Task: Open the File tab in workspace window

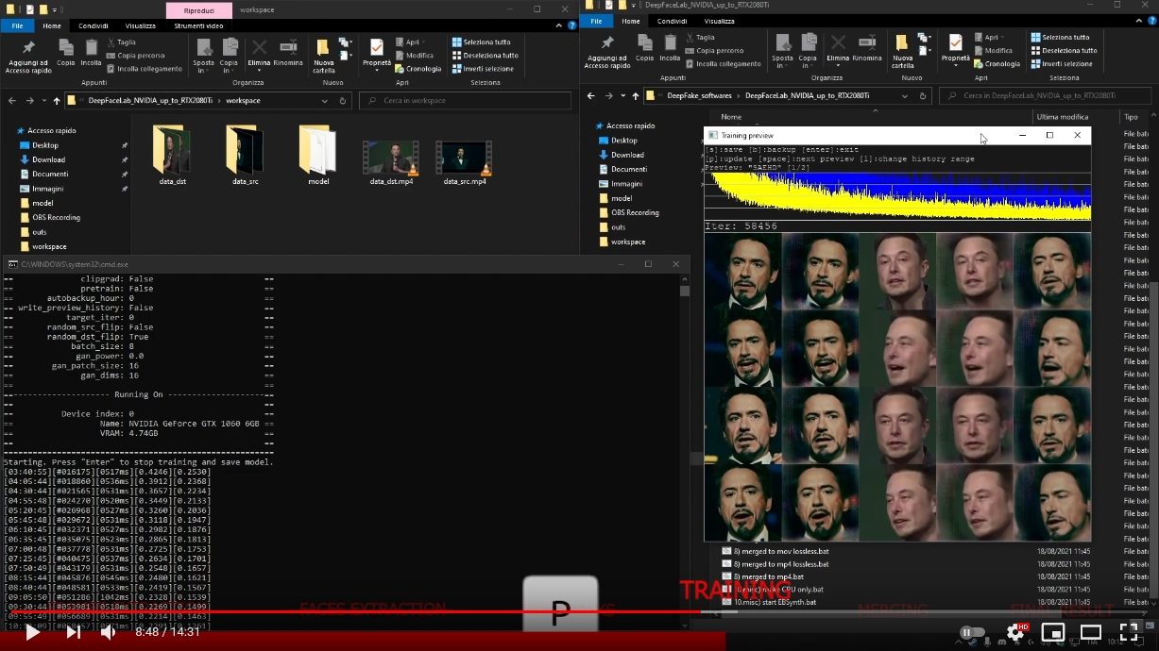Action: pyautogui.click(x=17, y=26)
